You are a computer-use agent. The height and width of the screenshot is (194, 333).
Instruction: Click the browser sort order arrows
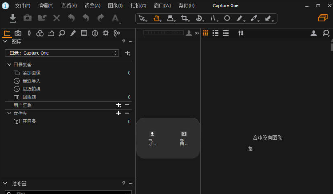tap(241, 33)
